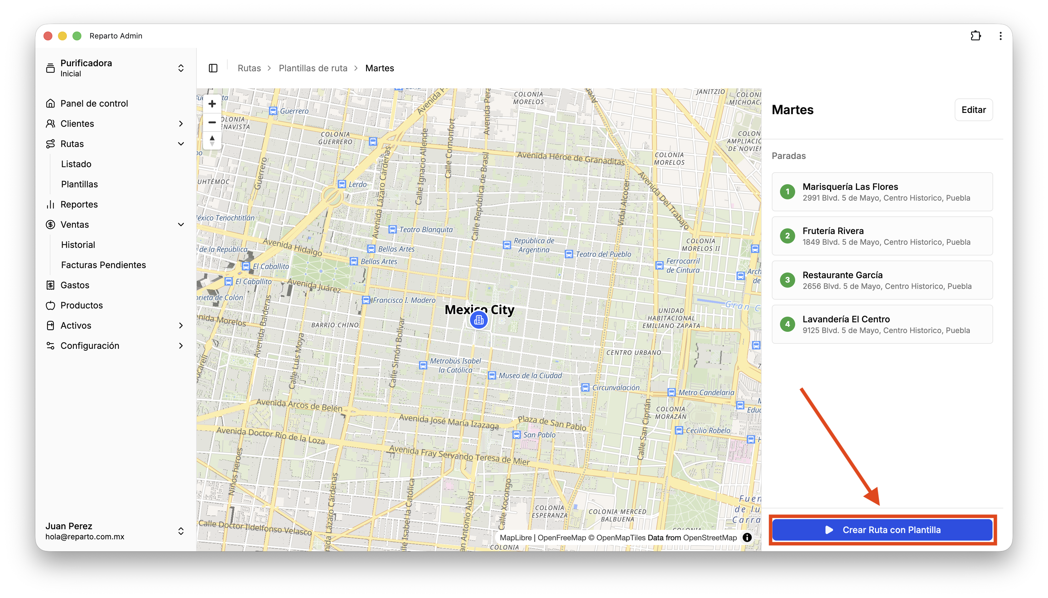Open the Juan Perez account menu
This screenshot has width=1048, height=598.
coord(115,531)
